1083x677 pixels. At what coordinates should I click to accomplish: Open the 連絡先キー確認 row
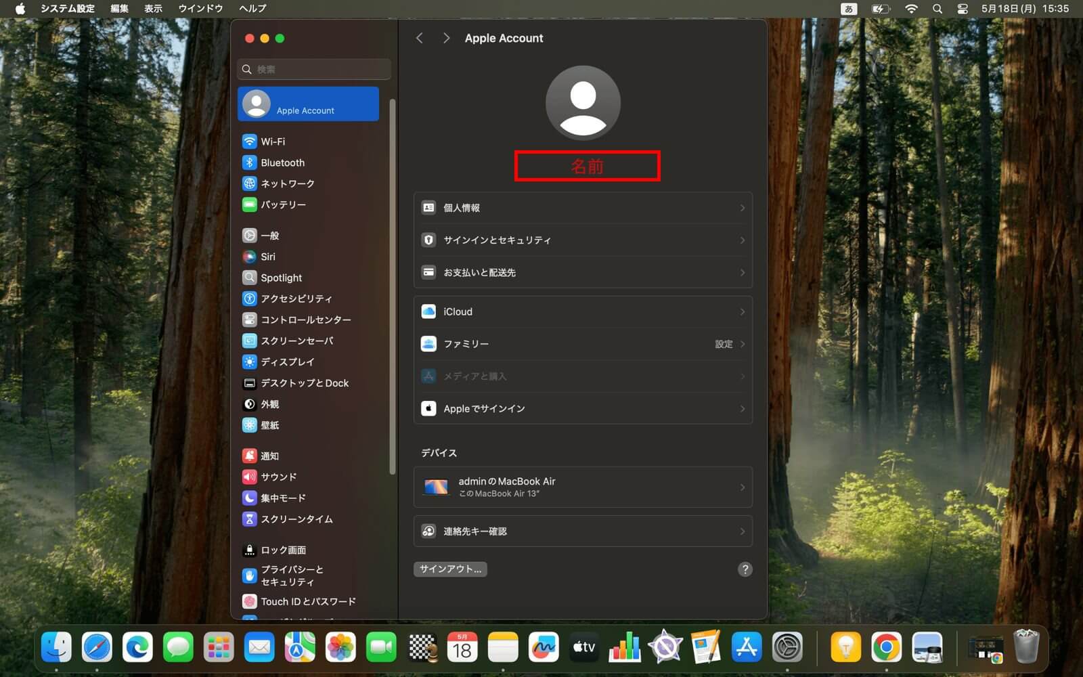pyautogui.click(x=583, y=531)
